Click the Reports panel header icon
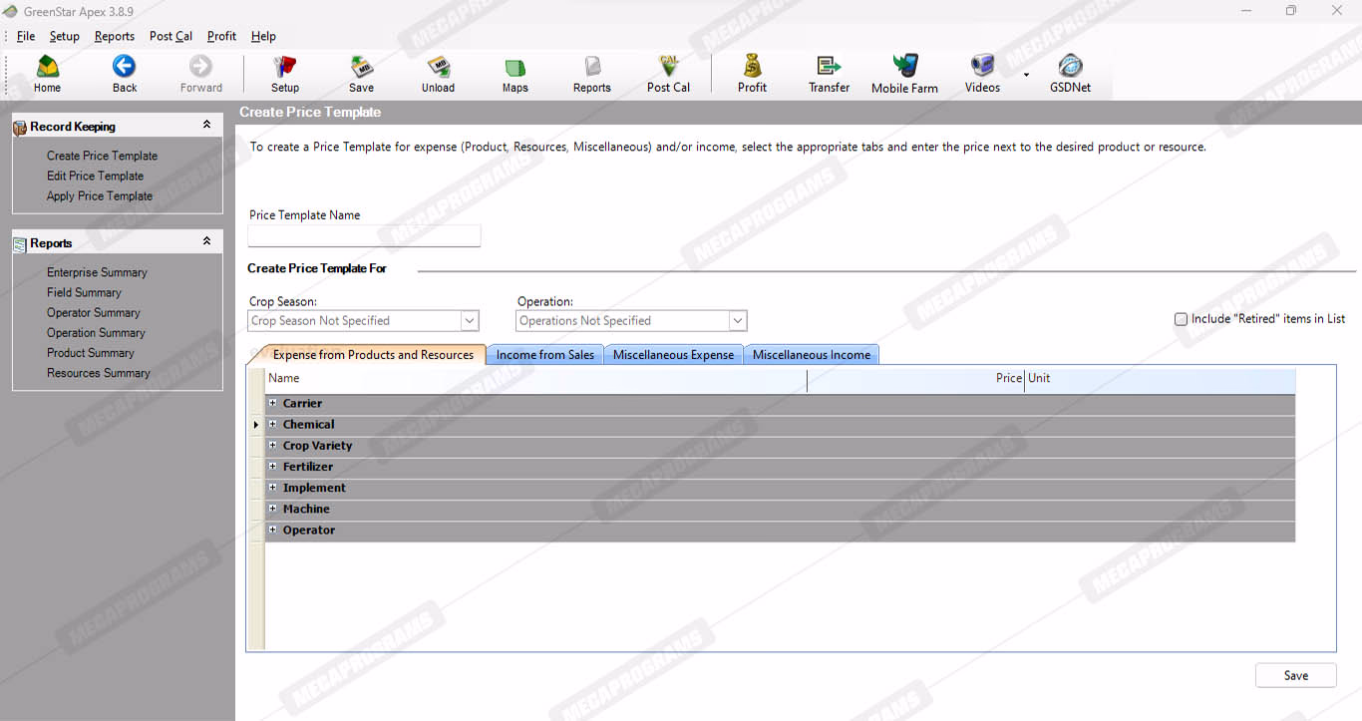The image size is (1362, 721). pos(20,244)
